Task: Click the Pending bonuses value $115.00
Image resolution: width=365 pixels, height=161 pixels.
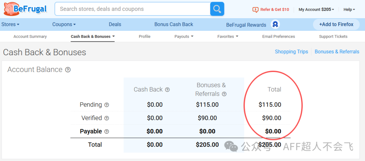Action: point(207,105)
